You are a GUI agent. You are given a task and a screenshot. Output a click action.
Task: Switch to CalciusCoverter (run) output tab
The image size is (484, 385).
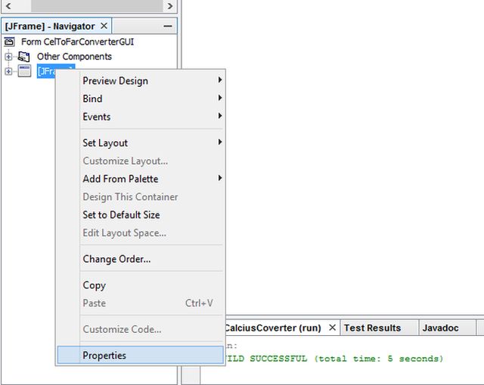(273, 328)
